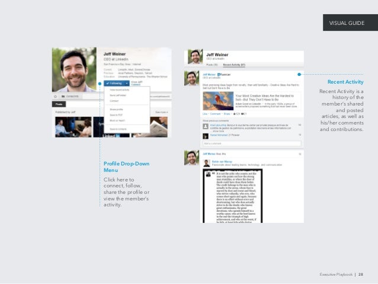Viewport: 378px width, 284px height.
Task: Open the 'Your Most Creative Ideas' article title
Action: pyautogui.click(x=264, y=97)
